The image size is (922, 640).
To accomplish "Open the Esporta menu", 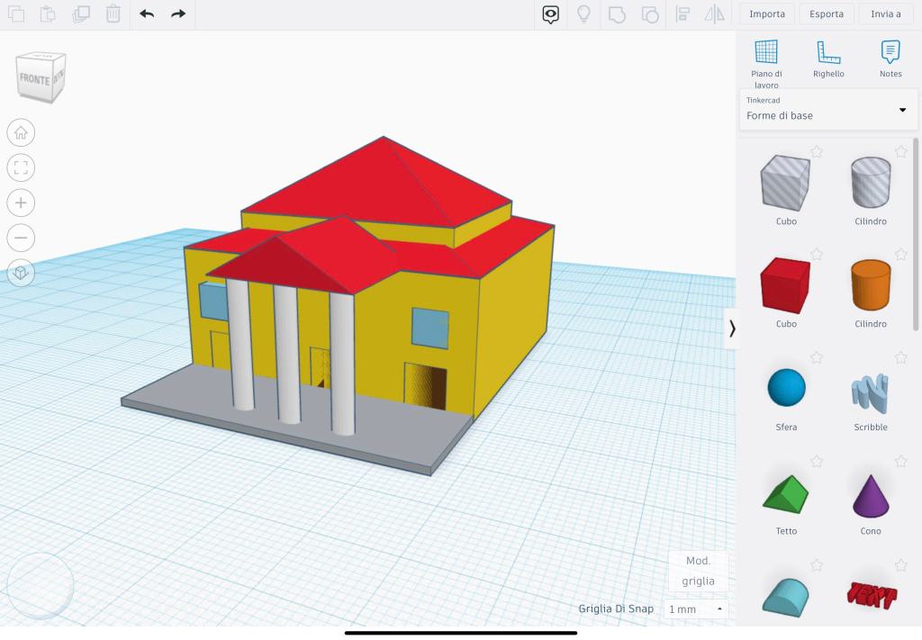I will coord(827,14).
